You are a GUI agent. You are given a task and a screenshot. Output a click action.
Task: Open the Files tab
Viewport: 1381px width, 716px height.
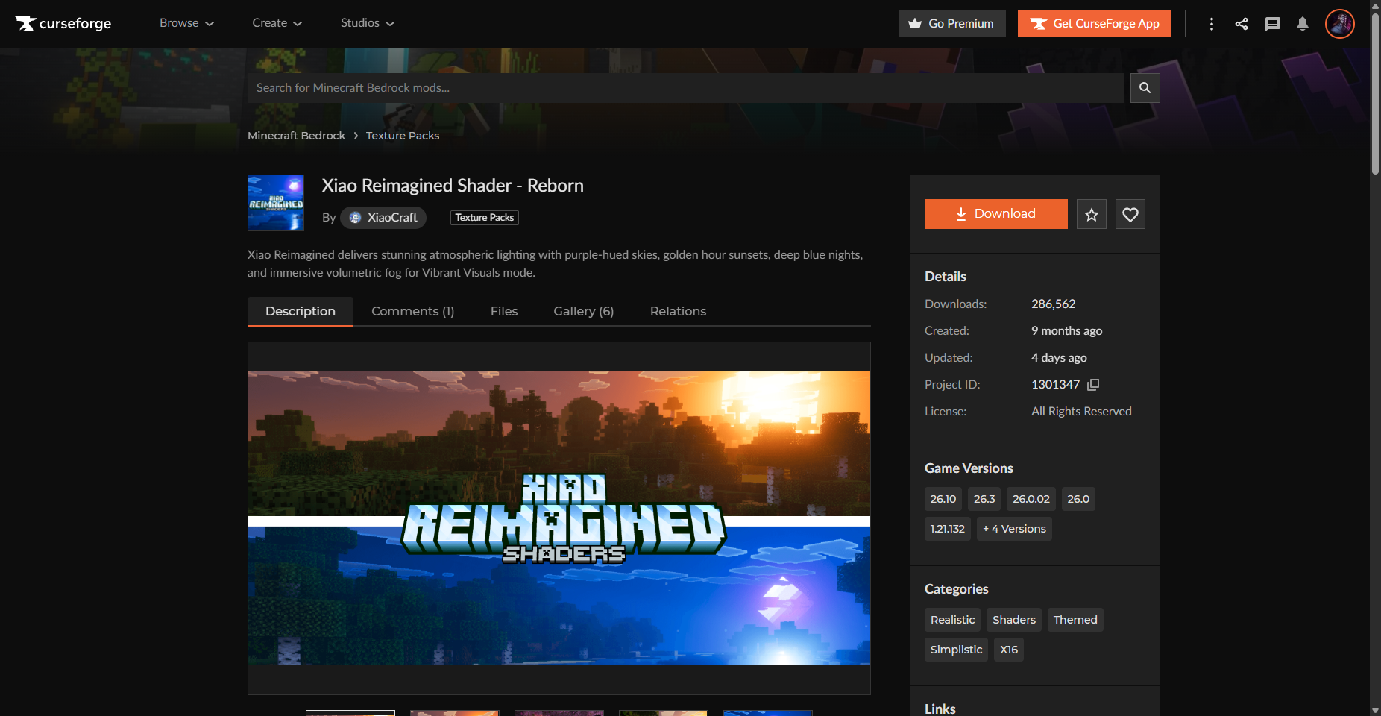pos(504,311)
